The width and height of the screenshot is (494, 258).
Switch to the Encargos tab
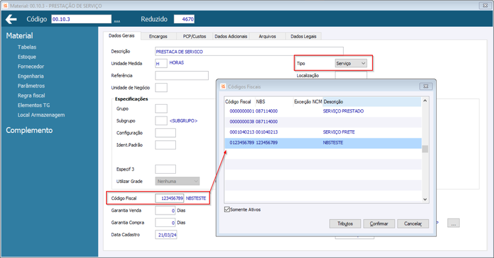point(158,36)
